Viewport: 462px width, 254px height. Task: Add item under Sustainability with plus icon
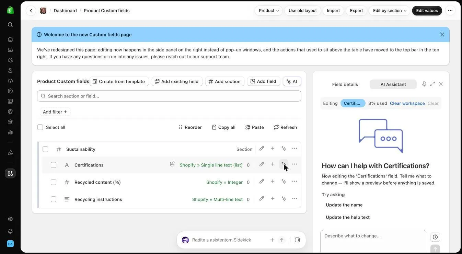click(273, 149)
